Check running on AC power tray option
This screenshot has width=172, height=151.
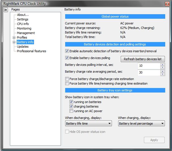click(x=71, y=111)
